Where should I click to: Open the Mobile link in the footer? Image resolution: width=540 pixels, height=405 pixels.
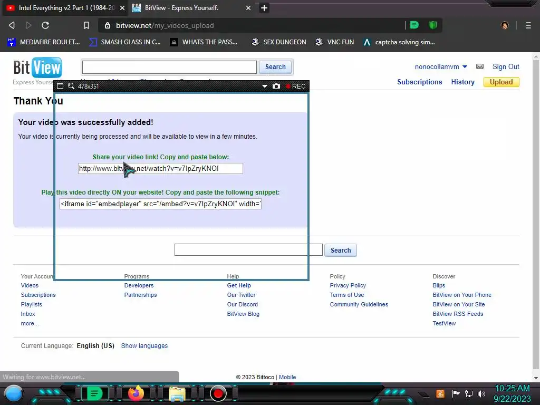tap(287, 377)
